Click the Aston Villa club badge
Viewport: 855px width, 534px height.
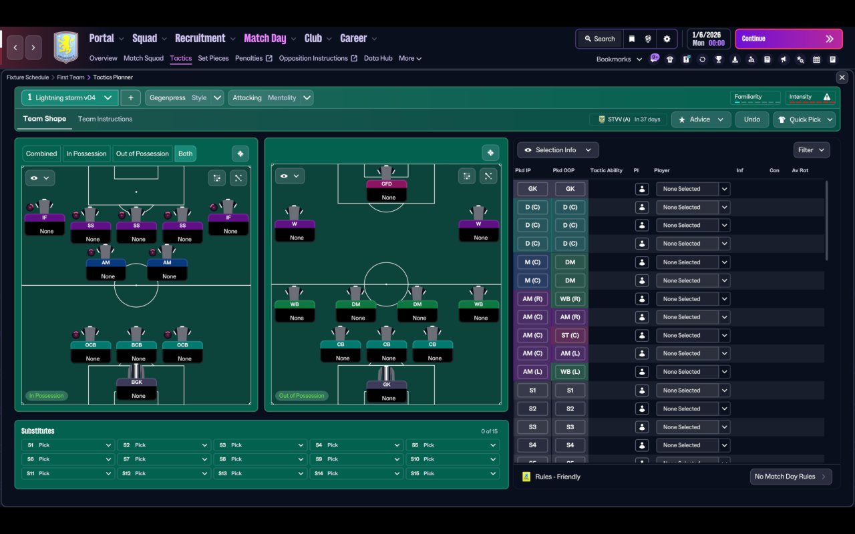[x=65, y=47]
